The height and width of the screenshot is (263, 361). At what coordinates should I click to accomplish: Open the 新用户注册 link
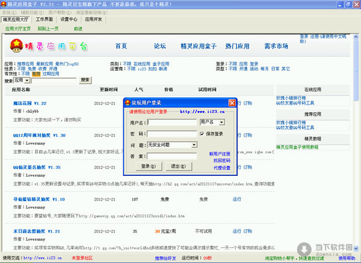pyautogui.click(x=220, y=154)
